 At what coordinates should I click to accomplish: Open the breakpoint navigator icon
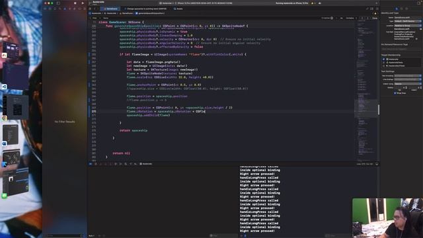80,9
